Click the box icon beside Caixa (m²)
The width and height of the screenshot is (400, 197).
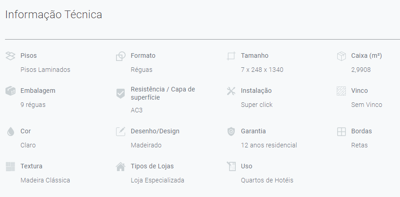click(341, 56)
